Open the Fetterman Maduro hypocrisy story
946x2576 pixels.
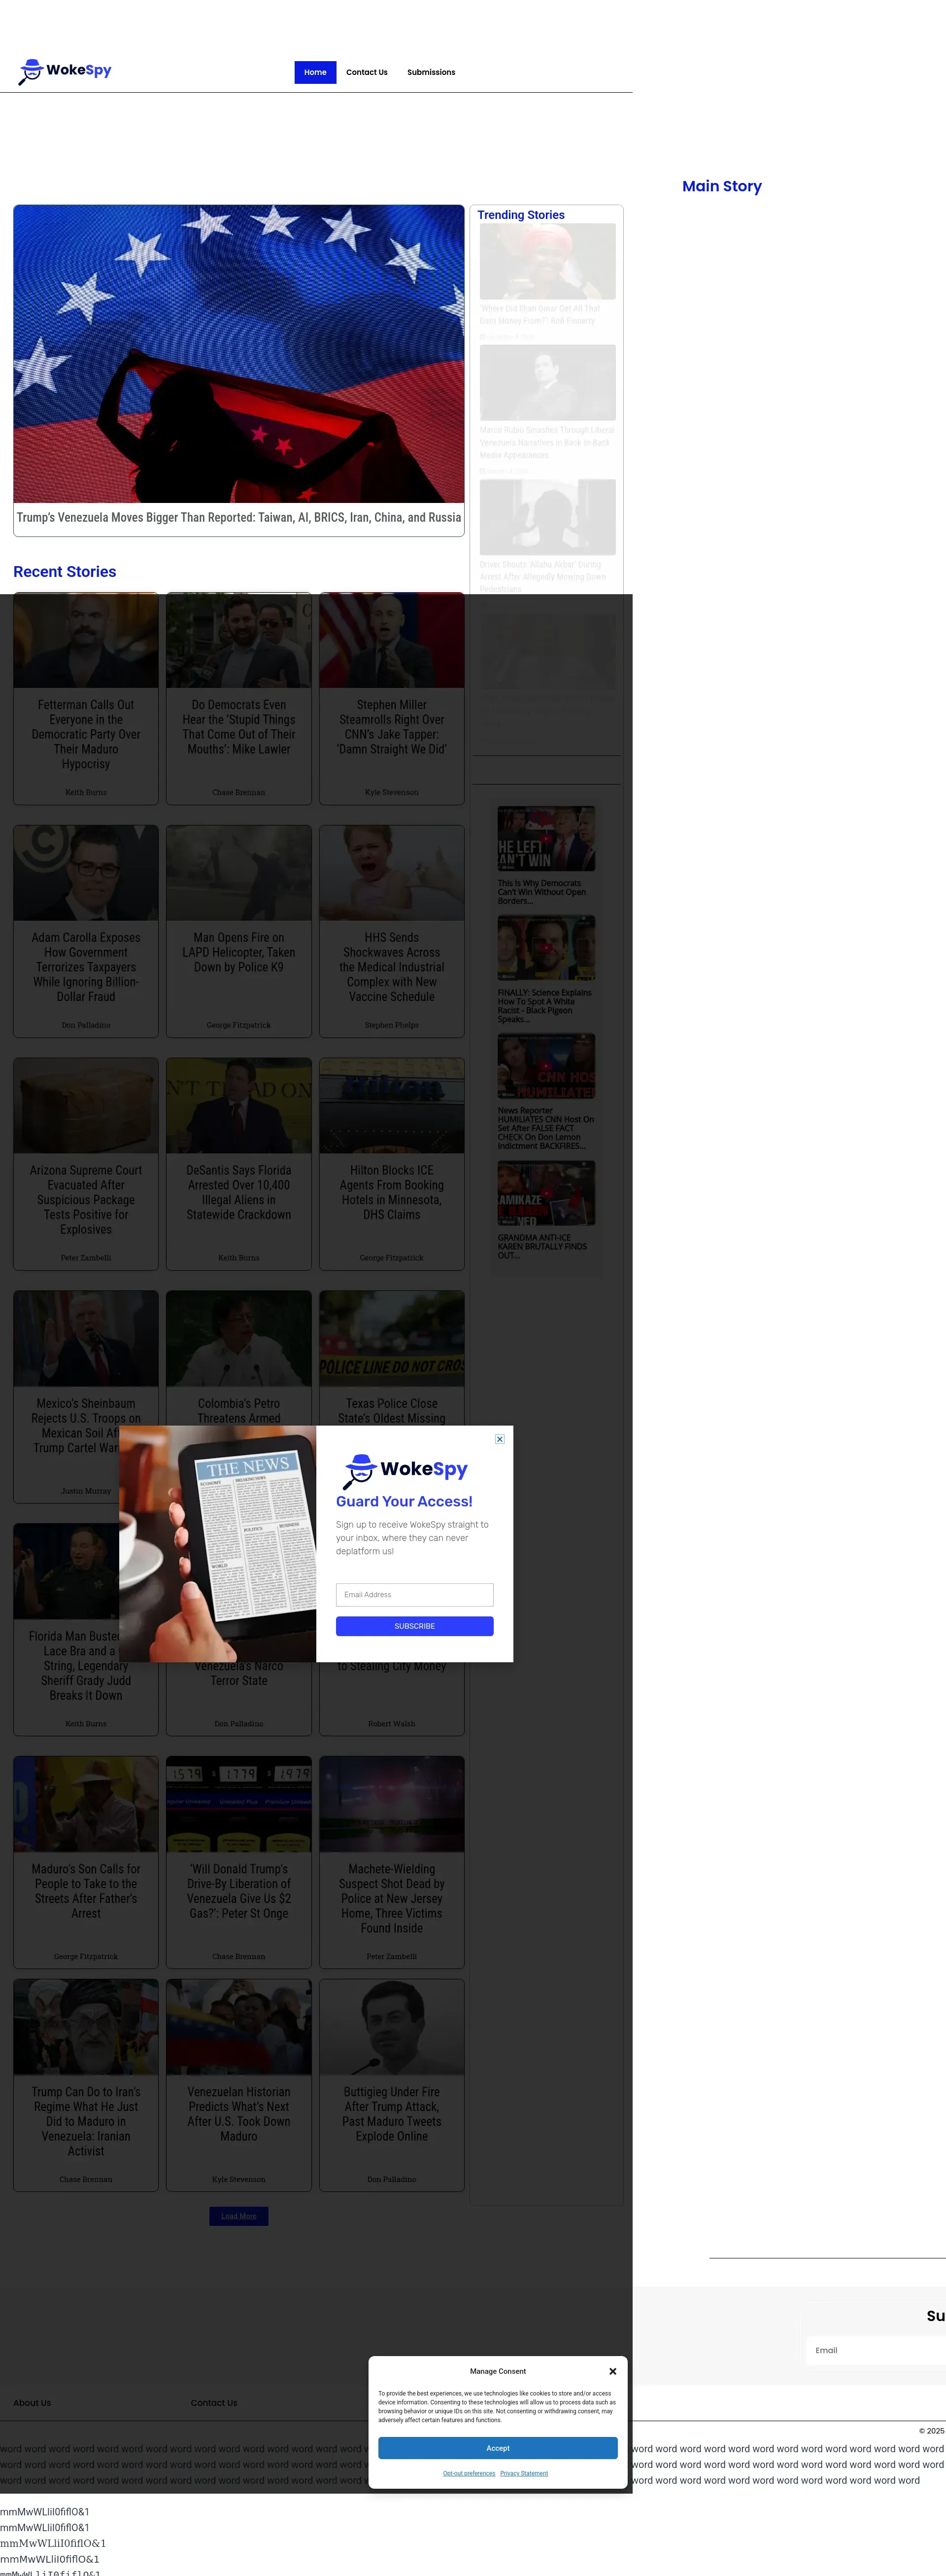(x=86, y=734)
